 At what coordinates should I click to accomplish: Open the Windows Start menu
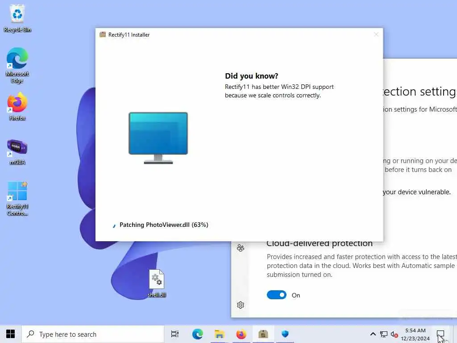[x=11, y=334]
